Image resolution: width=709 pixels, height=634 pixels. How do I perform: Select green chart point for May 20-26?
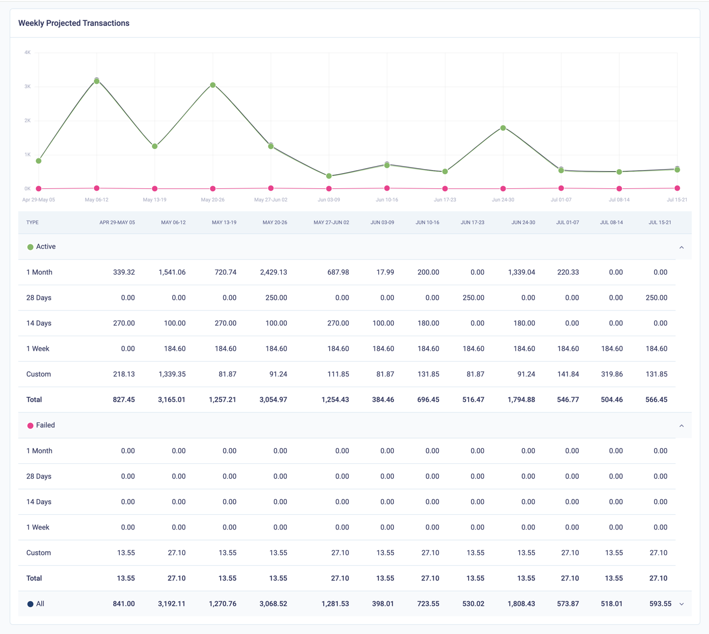[213, 85]
